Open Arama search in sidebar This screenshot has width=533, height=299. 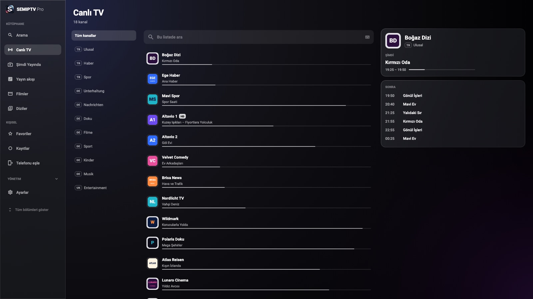33,35
